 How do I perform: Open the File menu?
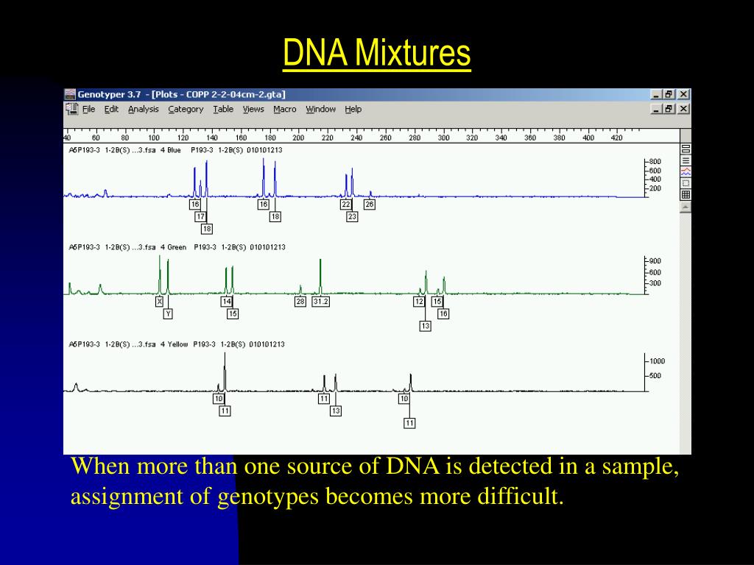[x=88, y=110]
